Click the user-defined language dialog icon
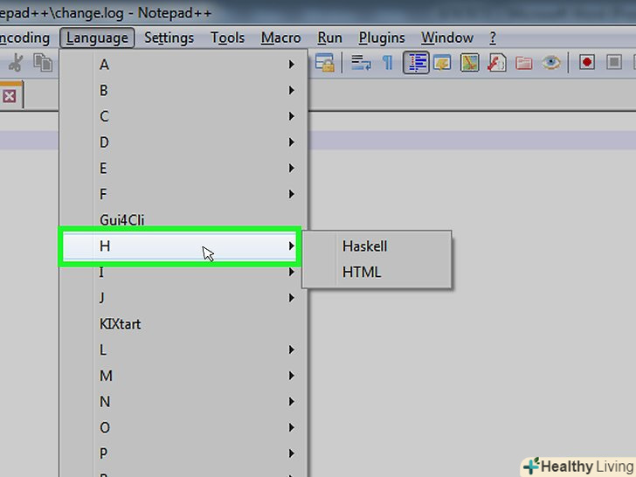This screenshot has height=477, width=636. coord(442,63)
